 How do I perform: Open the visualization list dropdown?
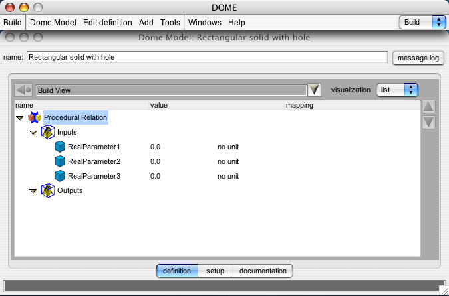(x=397, y=90)
